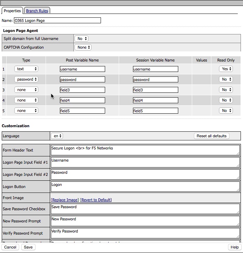243x253 pixels.
Task: Click the Name field containing O365 Logon Page
Action: click(57, 21)
